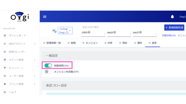Switch to the 補完 tab
186x104 pixels.
[138, 43]
